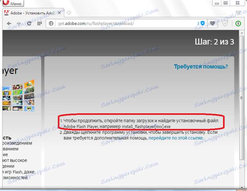Minimize the Opera browser window
This screenshot has height=191, width=247.
click(217, 3)
